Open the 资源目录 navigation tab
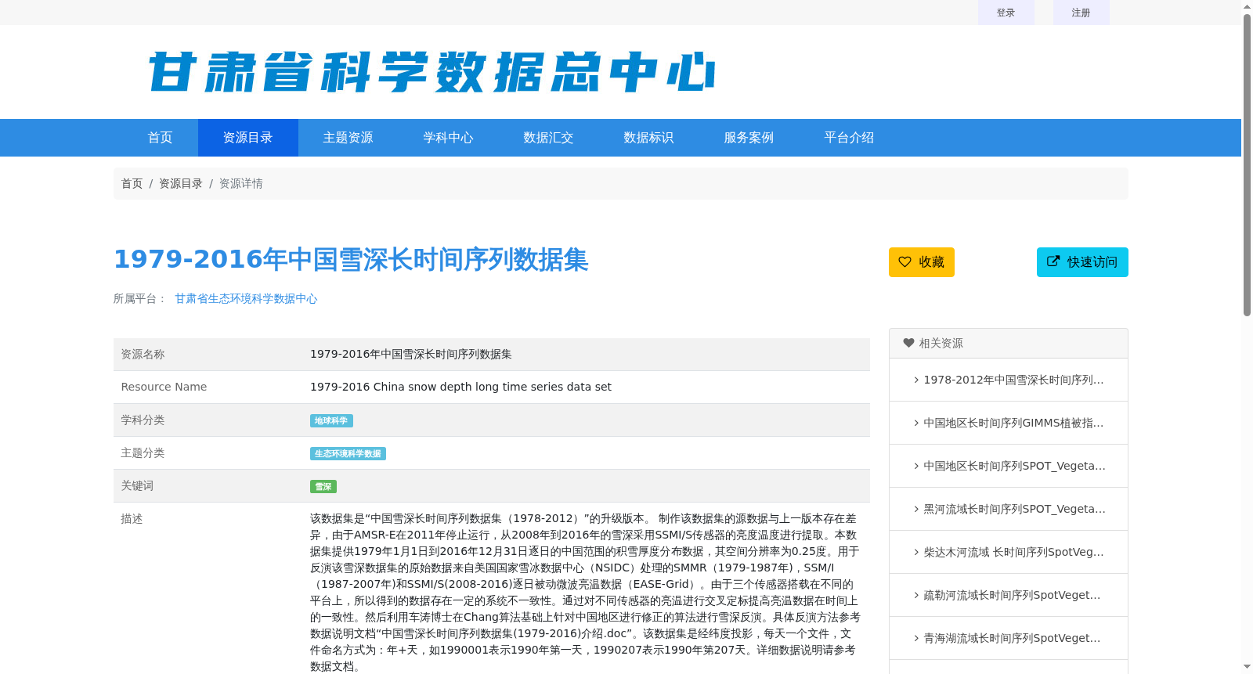1253x674 pixels. click(247, 138)
